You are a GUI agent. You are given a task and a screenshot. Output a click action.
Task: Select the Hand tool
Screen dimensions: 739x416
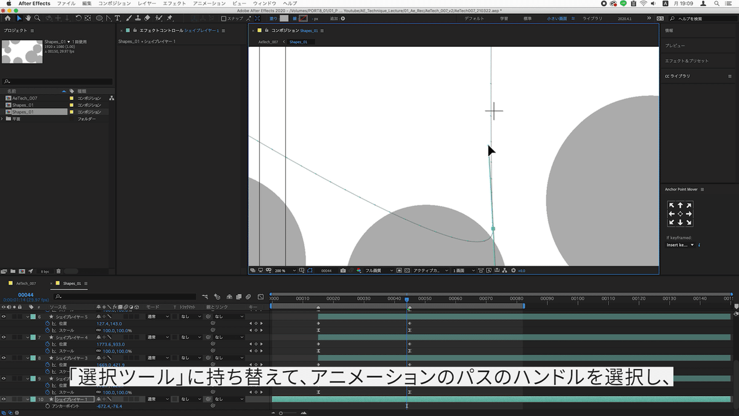point(28,18)
